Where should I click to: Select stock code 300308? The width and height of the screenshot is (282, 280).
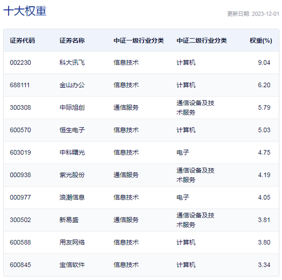pos(21,108)
